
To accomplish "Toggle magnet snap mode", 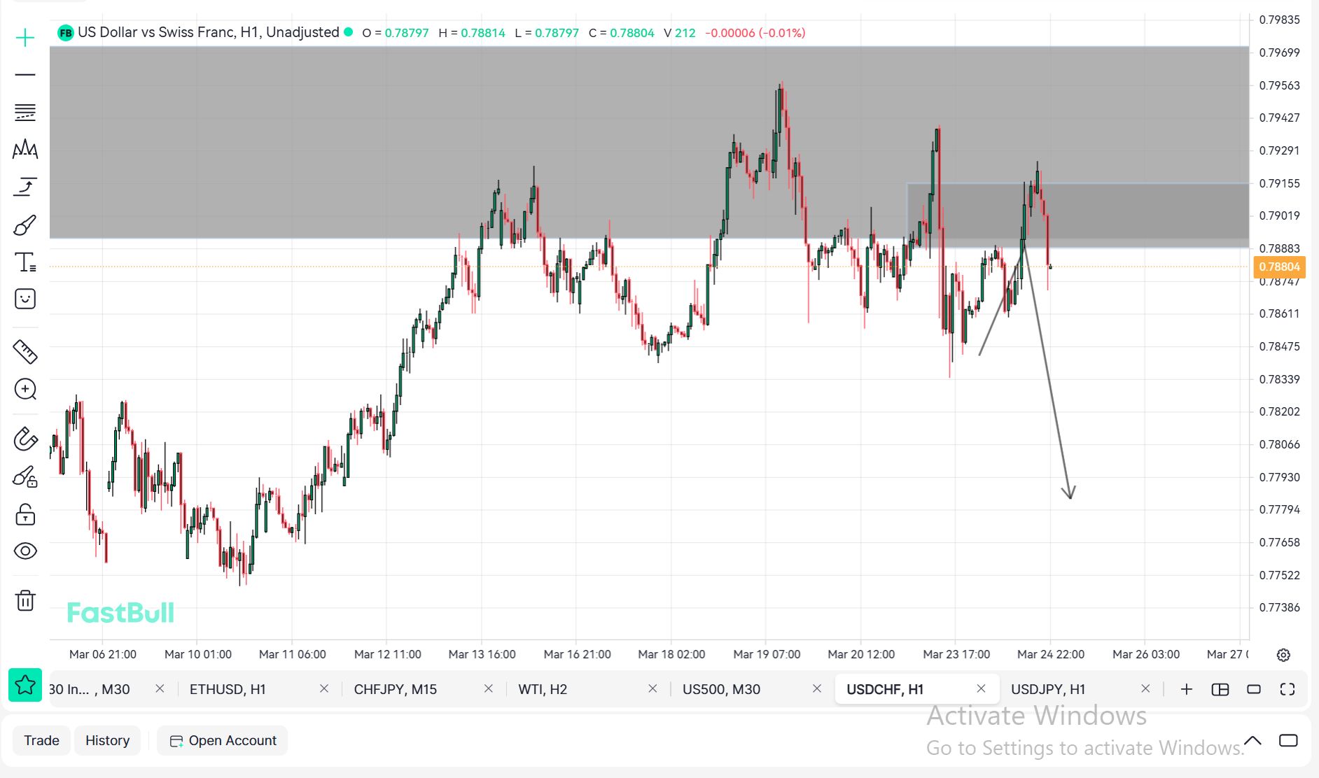I will click(x=25, y=439).
